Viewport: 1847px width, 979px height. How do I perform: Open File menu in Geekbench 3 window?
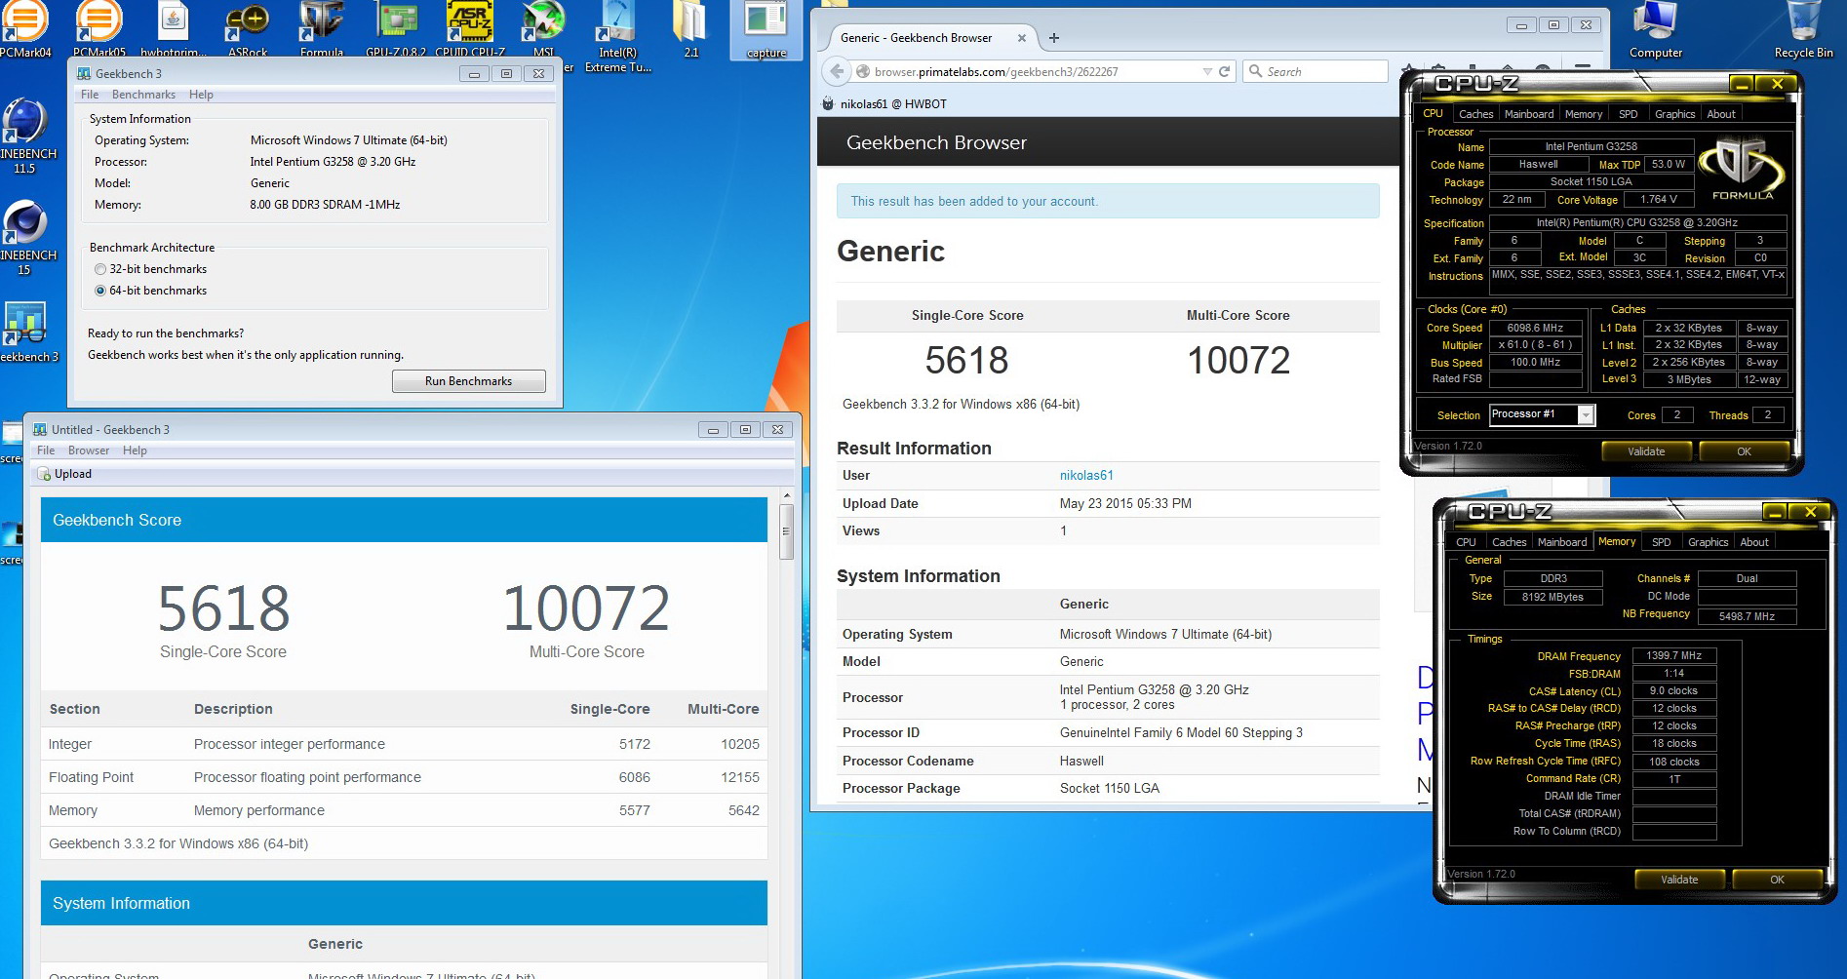click(90, 95)
